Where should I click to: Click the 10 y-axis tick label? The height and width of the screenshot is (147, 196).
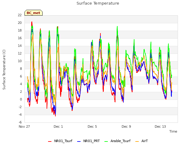click(x=20, y=61)
